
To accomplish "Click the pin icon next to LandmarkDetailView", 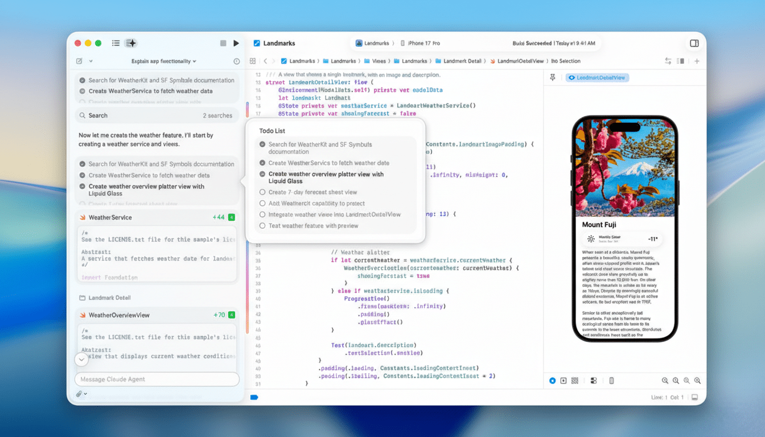I will (552, 77).
